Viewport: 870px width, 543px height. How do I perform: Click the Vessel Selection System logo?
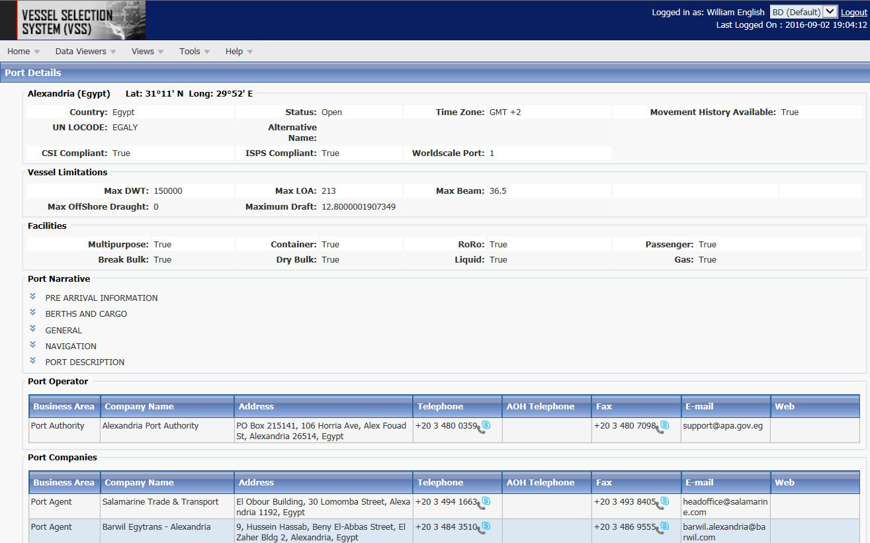[74, 21]
